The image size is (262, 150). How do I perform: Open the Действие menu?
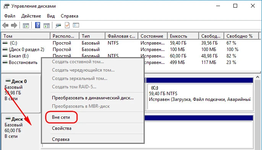[x=31, y=16]
